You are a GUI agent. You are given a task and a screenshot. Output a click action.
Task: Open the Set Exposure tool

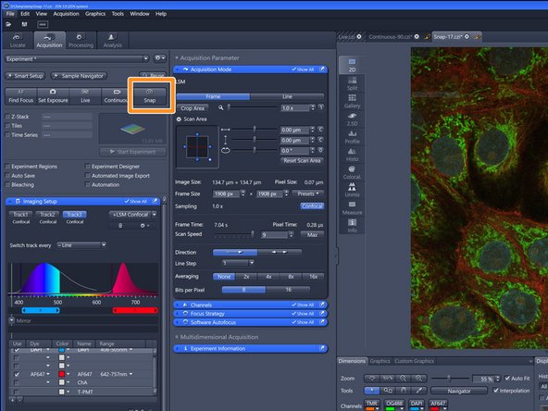(x=53, y=95)
